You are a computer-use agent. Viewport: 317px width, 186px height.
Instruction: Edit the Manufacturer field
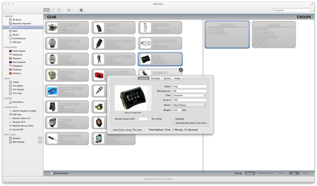pos(189,91)
